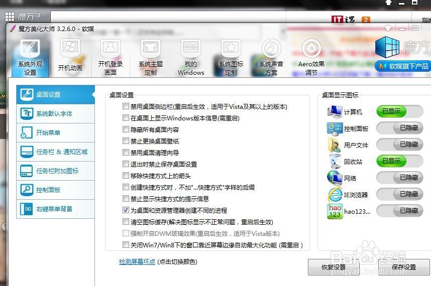This screenshot has width=431, height=286.
Task: Toggle 计算机 已显示 switch
Action: pos(400,111)
